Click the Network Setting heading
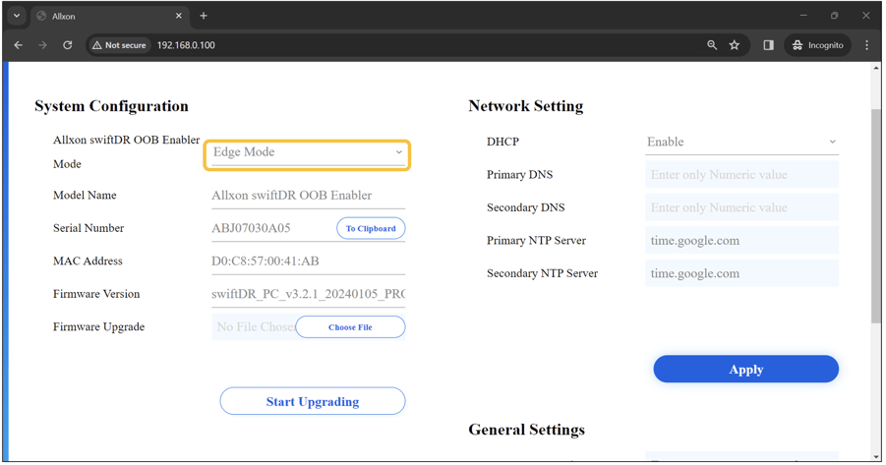This screenshot has width=886, height=465. (x=525, y=106)
